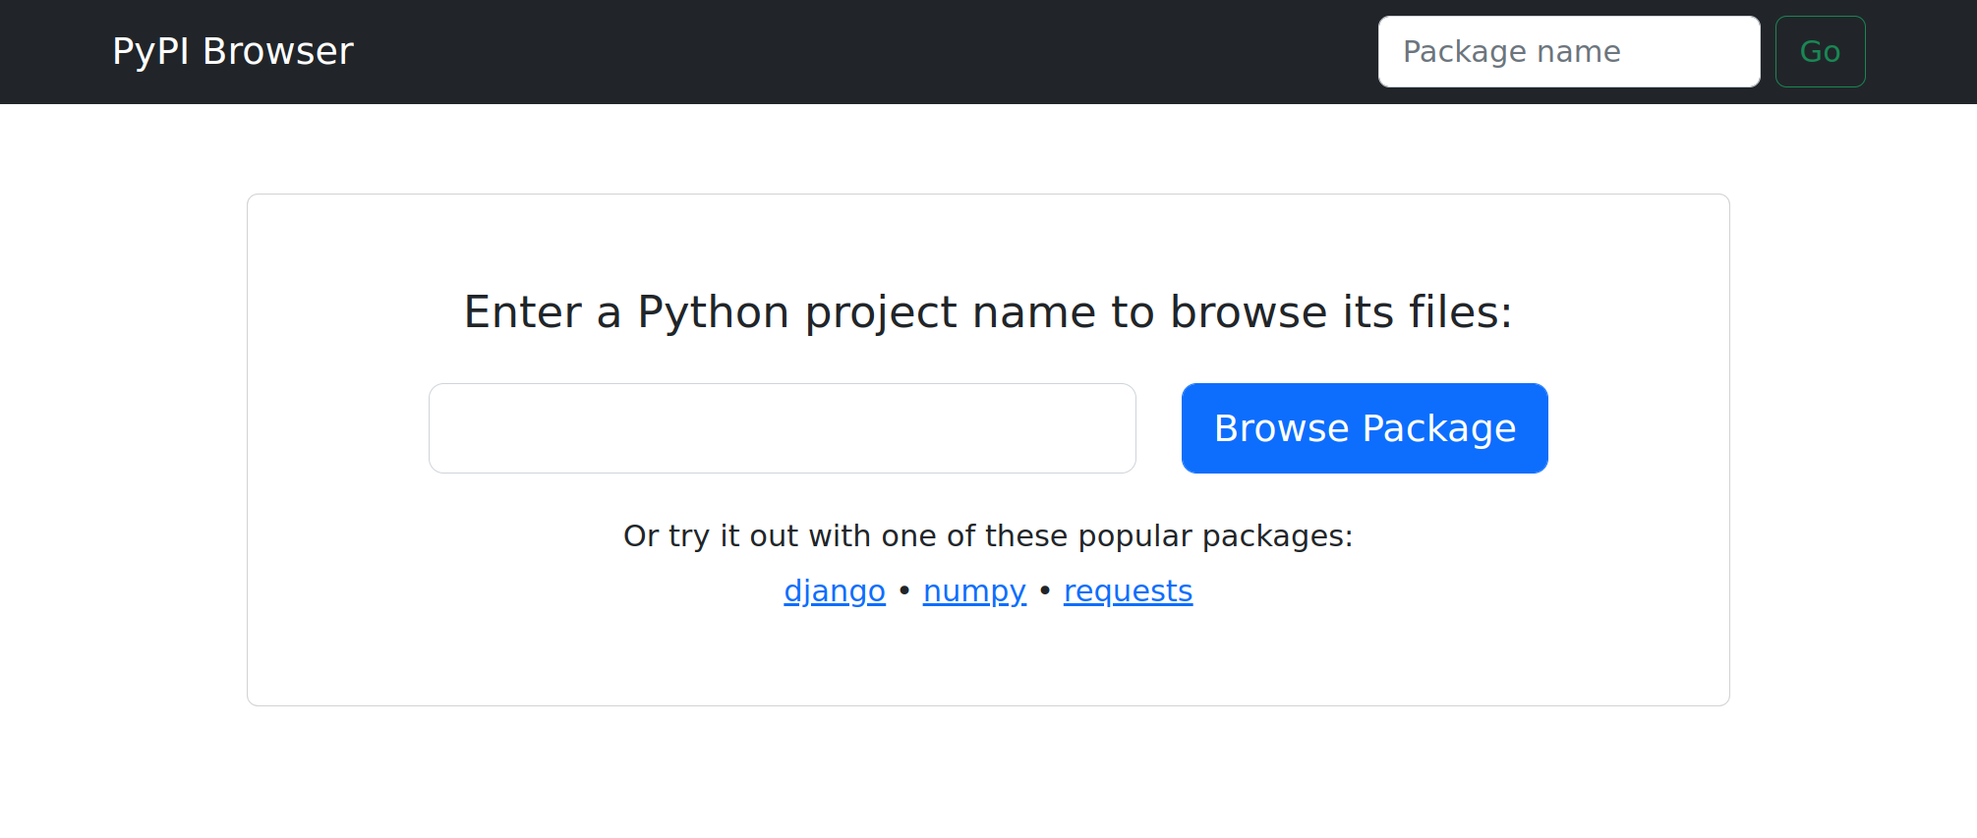Click the word 'Package' on the blue button
1977x838 pixels.
[x=1438, y=428]
